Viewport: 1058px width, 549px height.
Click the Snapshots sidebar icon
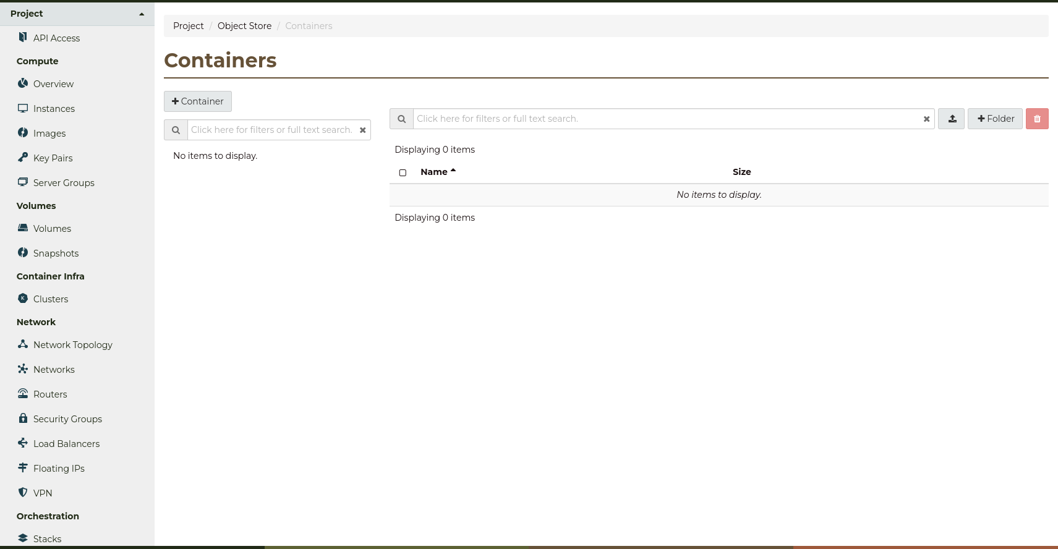point(23,252)
